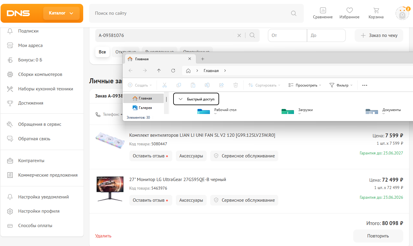Click the Share icon in Explorer toolbar
The width and height of the screenshot is (413, 246).
click(x=221, y=85)
